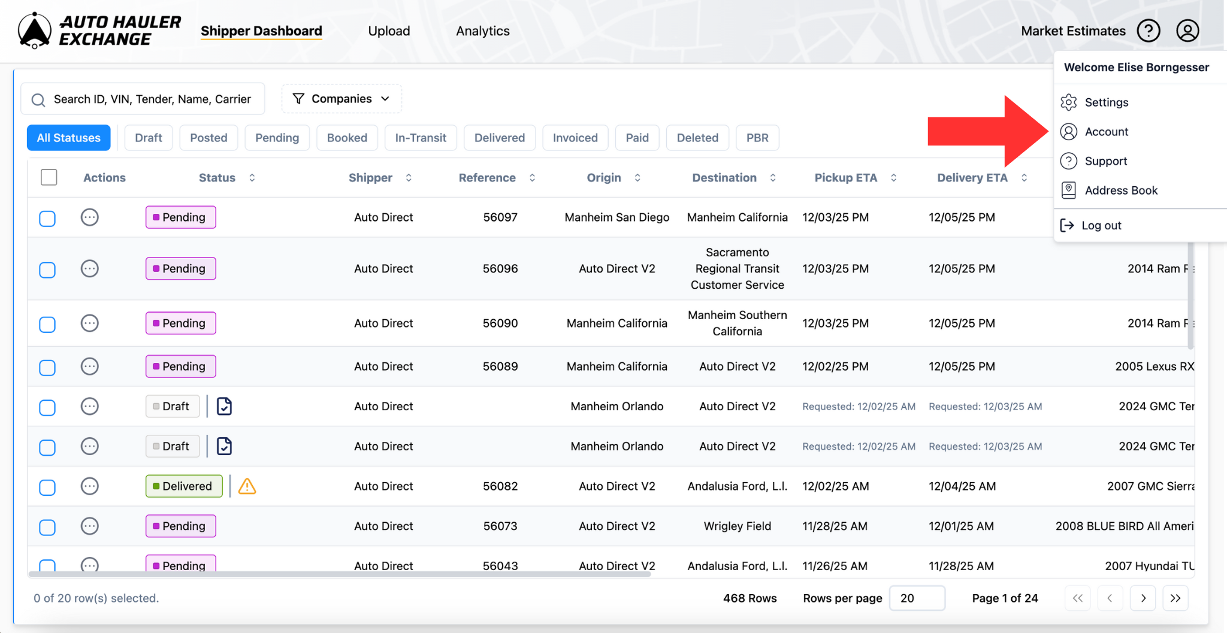The width and height of the screenshot is (1227, 633).
Task: Click Log out in profile menu
Action: click(1101, 226)
